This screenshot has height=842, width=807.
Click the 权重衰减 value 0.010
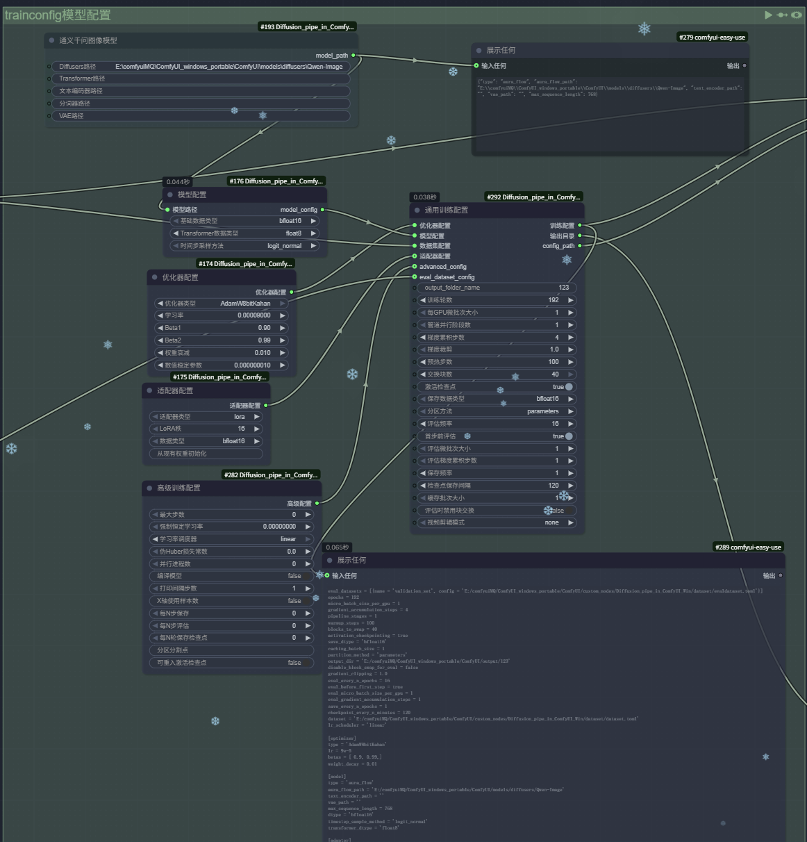click(263, 353)
